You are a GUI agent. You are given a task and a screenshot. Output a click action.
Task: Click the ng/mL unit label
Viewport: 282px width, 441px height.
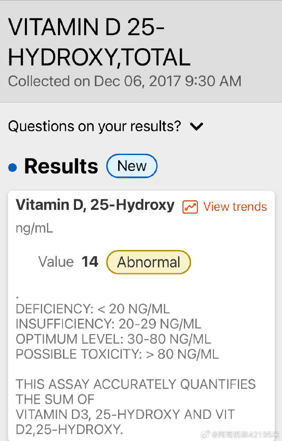point(34,228)
